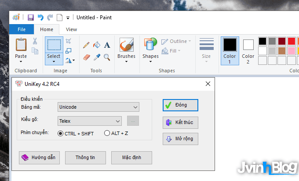Click the UniKey icon in dialog title bar
The image size is (299, 181).
[18, 84]
